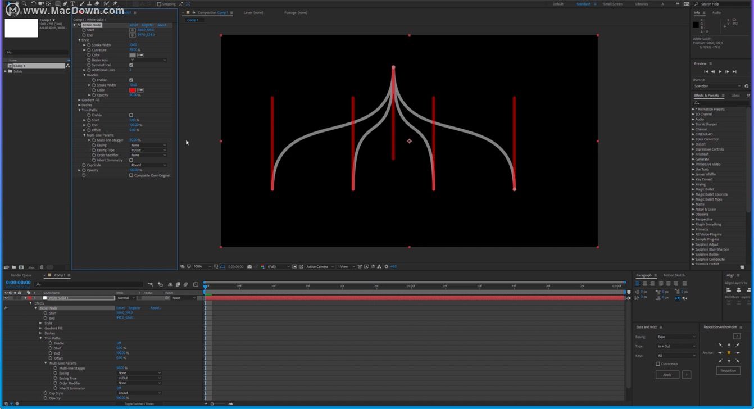Viewport: 754px width, 409px height.
Task: Click the up arrow anchor in RepositionAnchorPoint
Action: click(729, 345)
